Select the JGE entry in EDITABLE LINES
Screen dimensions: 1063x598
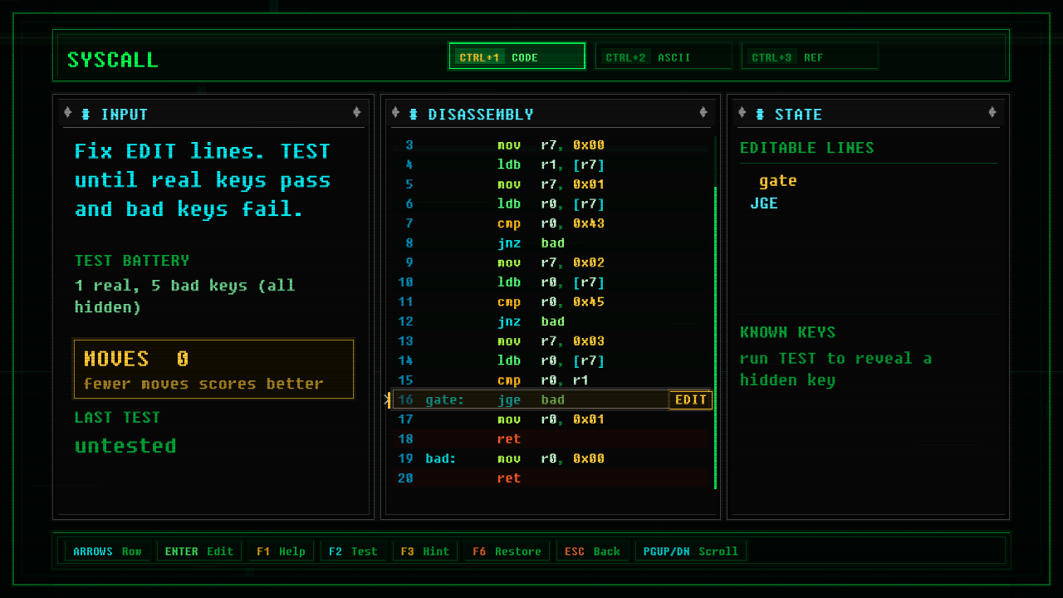pyautogui.click(x=764, y=203)
